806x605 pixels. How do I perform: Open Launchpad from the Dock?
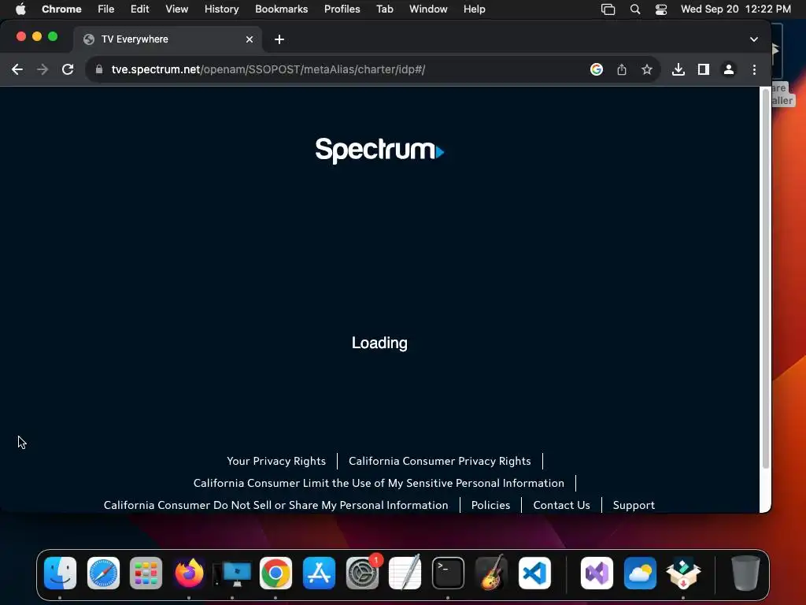146,573
